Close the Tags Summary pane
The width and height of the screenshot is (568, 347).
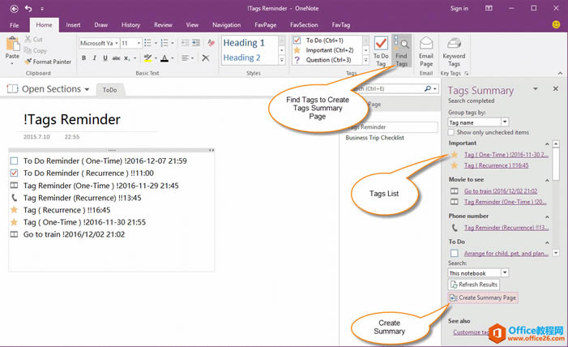click(x=555, y=89)
